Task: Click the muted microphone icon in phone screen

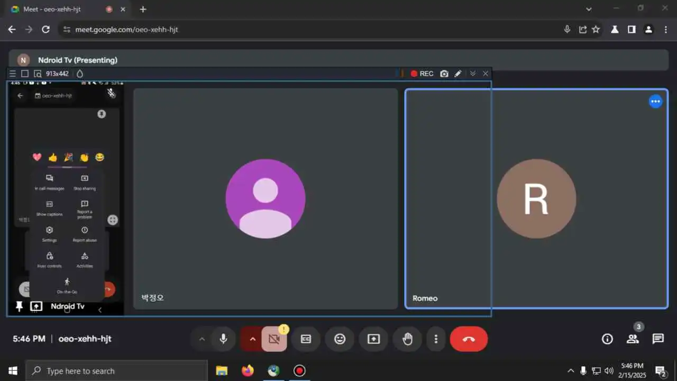Action: pyautogui.click(x=111, y=93)
